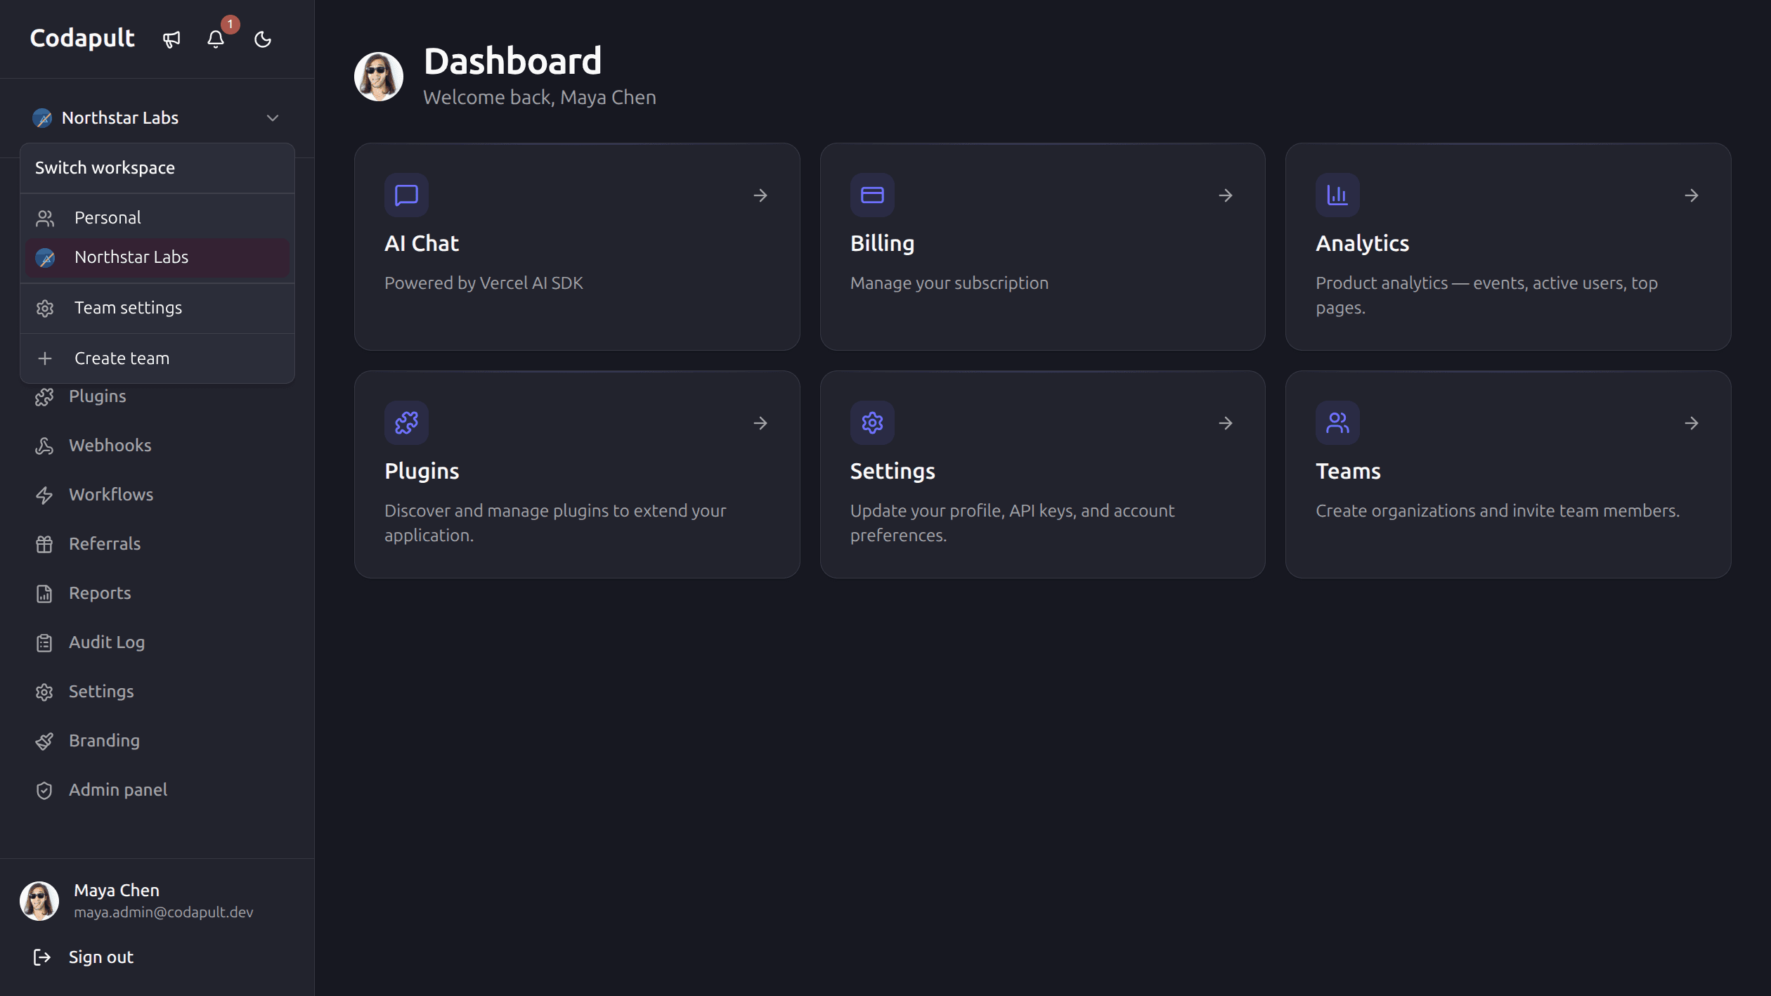Click the Referrals gift icon
The height and width of the screenshot is (996, 1771).
[44, 545]
